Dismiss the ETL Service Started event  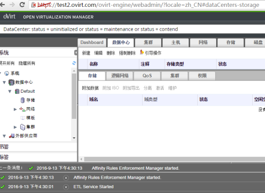[66, 187]
